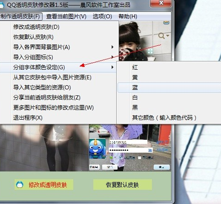
Task: Click the 恢复默认皮肤 button
Action: 123,185
